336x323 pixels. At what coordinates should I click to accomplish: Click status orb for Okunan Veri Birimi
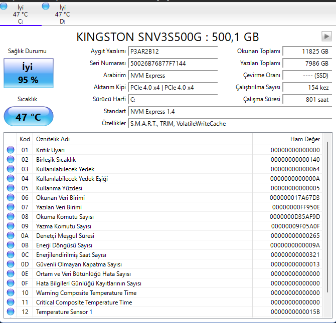click(11, 197)
